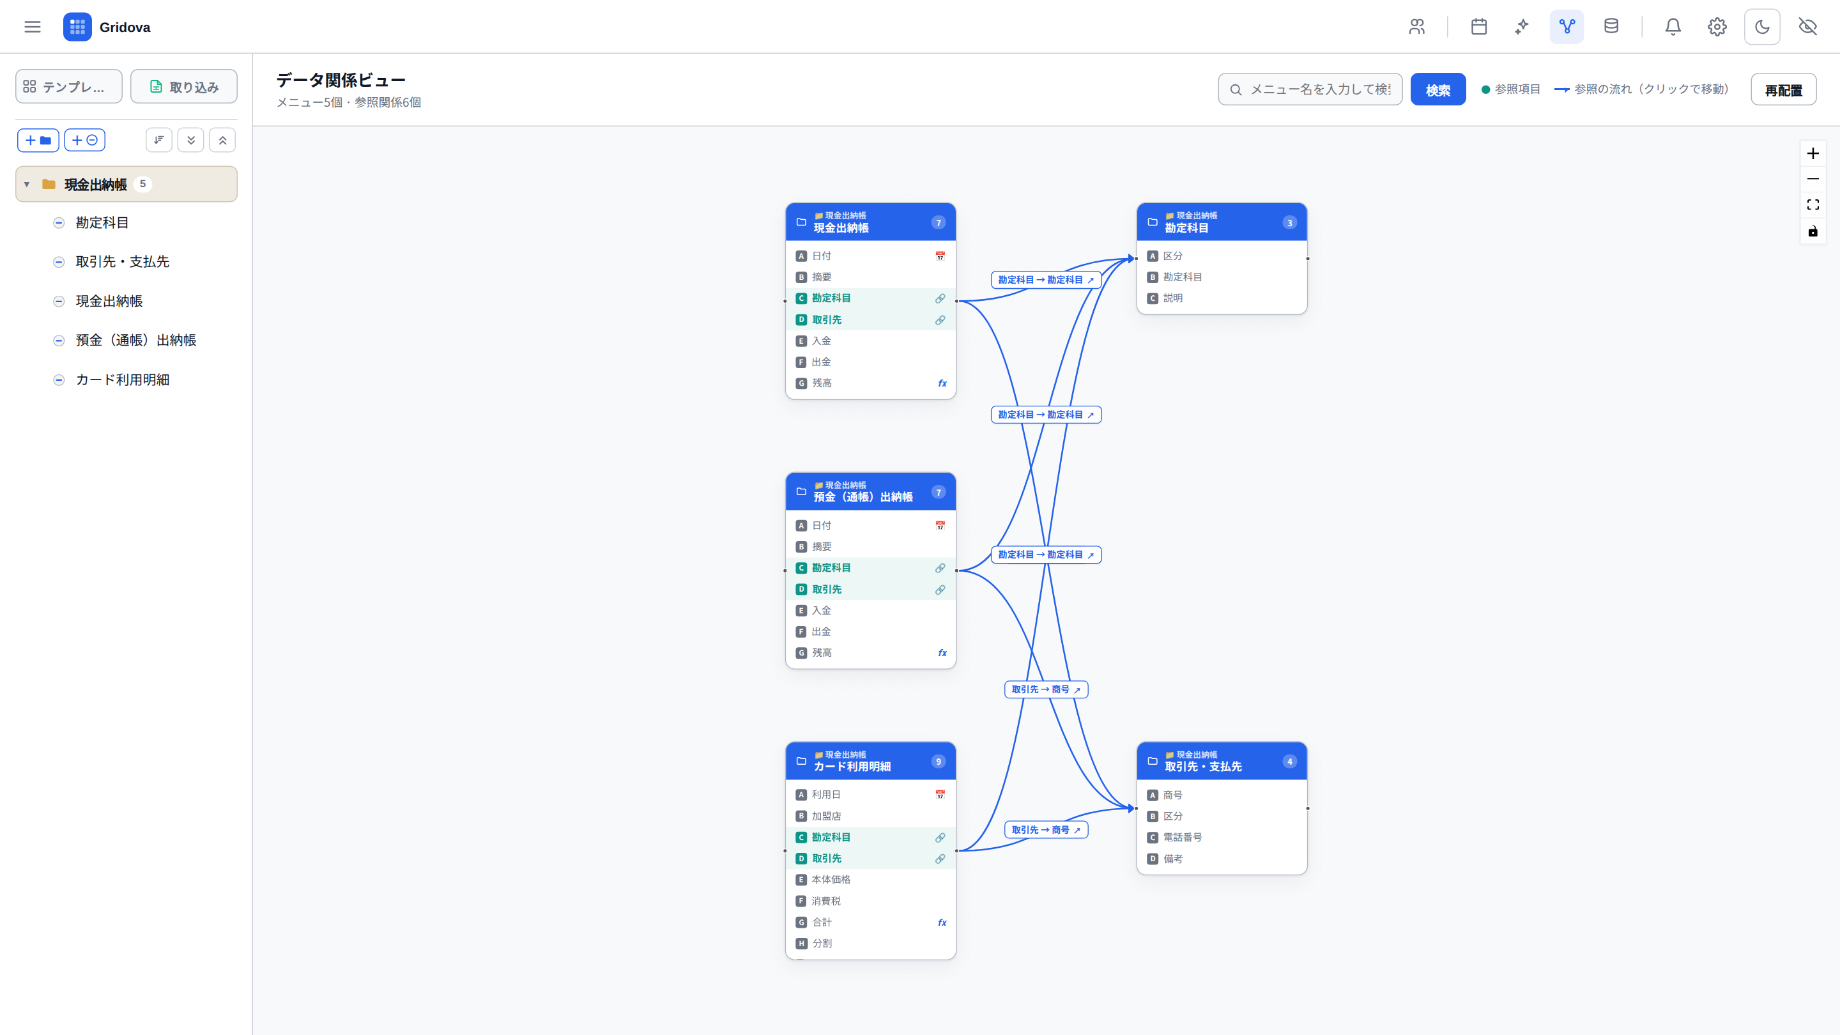Image resolution: width=1840 pixels, height=1035 pixels.
Task: Toggle the eye-off visibility icon
Action: tap(1807, 26)
